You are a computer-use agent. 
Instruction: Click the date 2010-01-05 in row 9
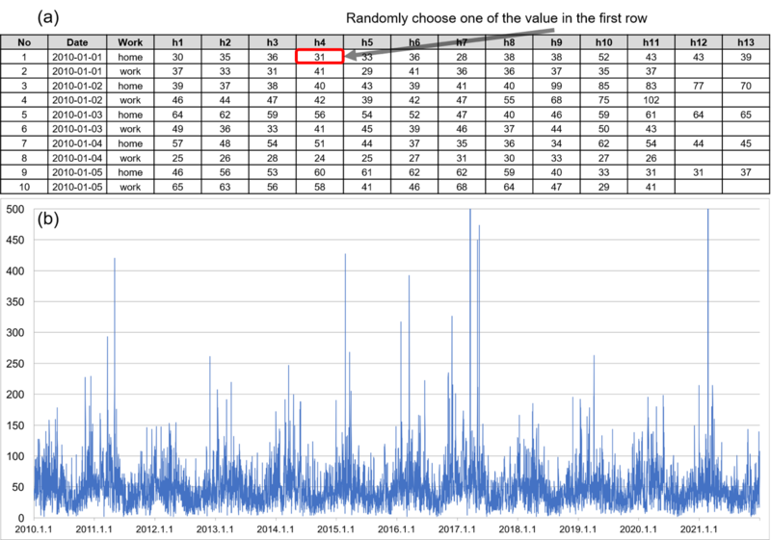point(77,172)
